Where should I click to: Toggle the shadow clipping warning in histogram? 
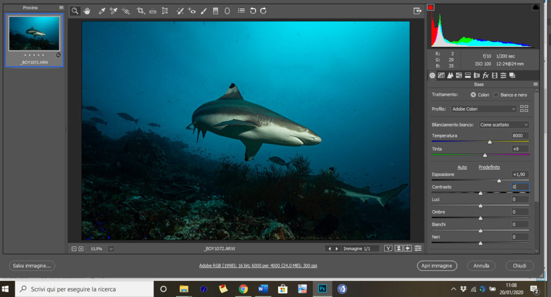point(430,8)
